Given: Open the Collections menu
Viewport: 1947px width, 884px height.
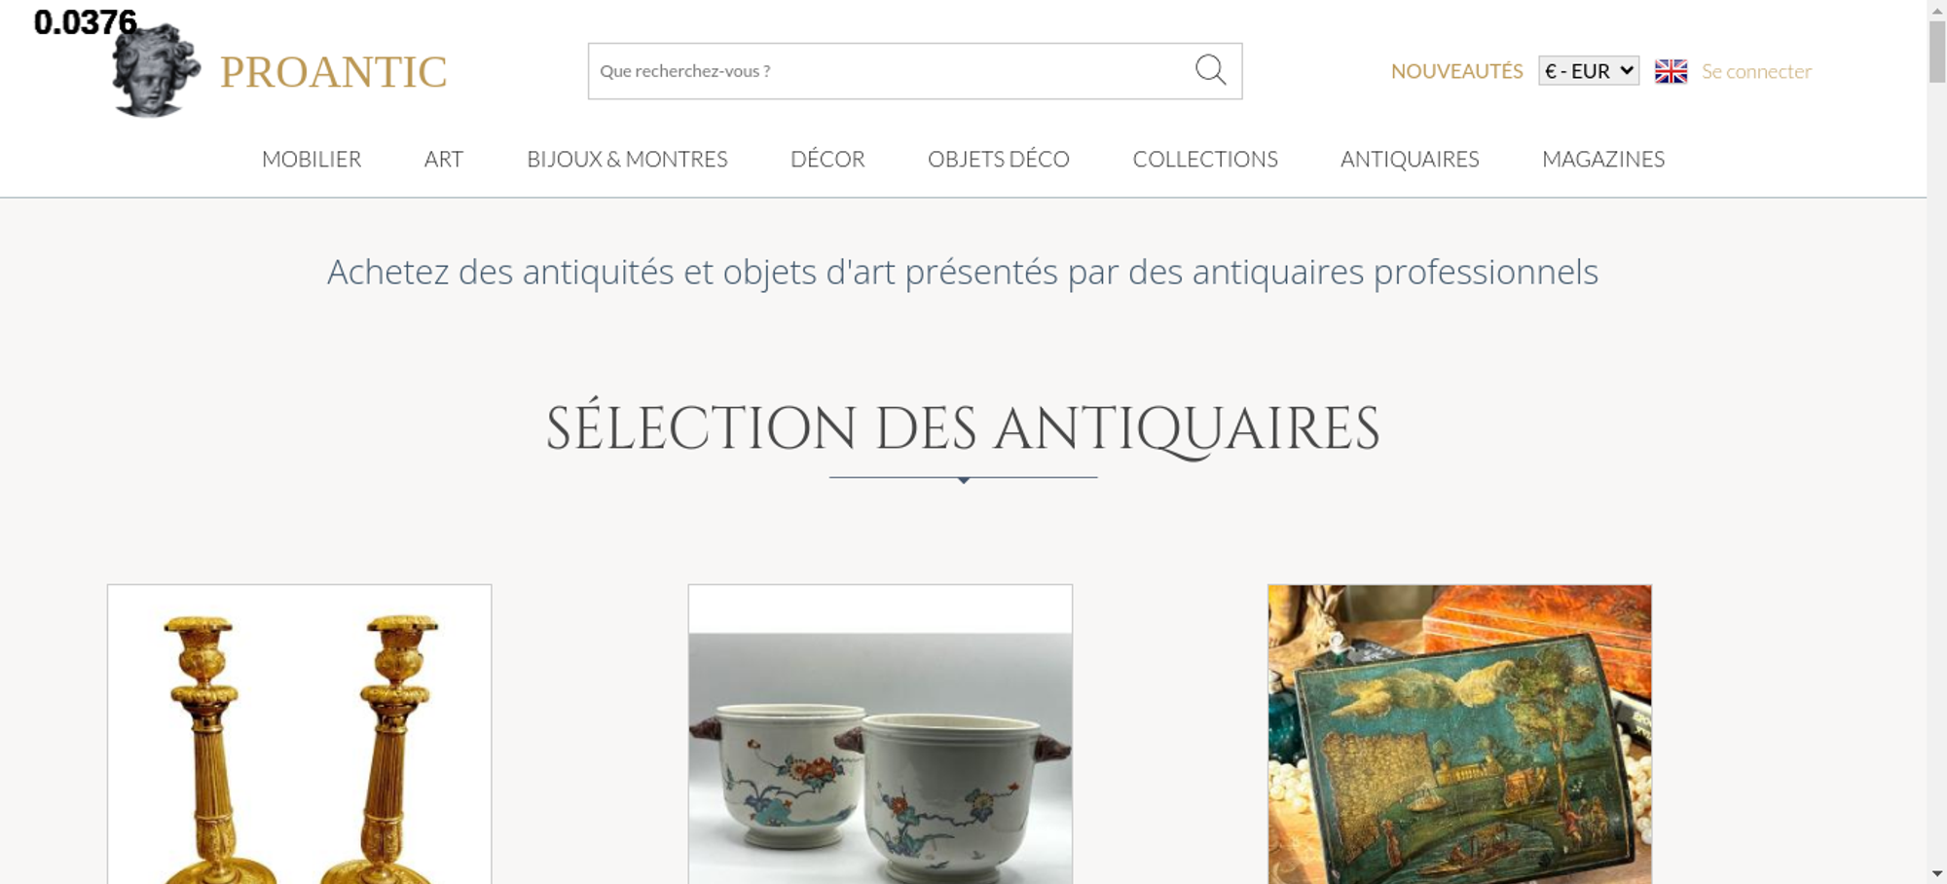Looking at the screenshot, I should (1205, 159).
